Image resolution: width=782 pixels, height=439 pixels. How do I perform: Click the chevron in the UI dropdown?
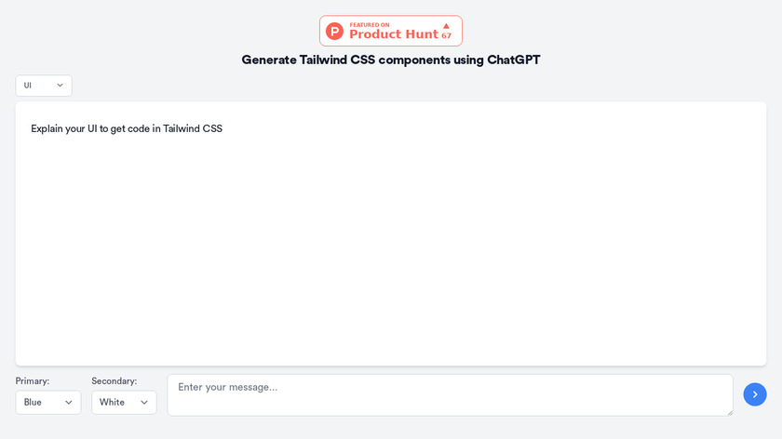tap(61, 86)
